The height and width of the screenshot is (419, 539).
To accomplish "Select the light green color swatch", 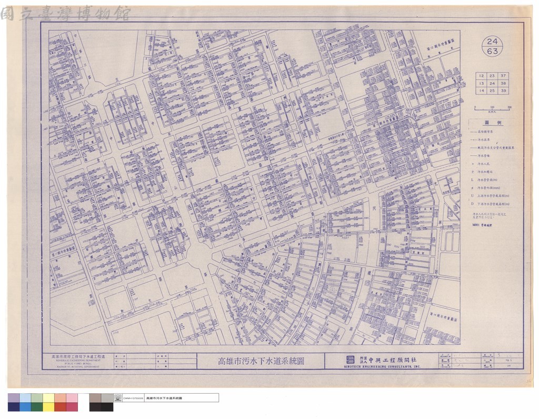I will (37, 398).
